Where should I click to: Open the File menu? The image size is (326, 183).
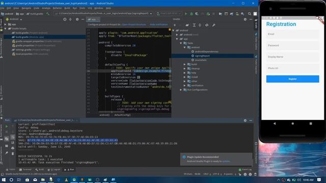pyautogui.click(x=3, y=8)
